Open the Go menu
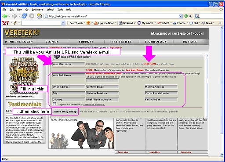225x162 pixels. [x=27, y=10]
